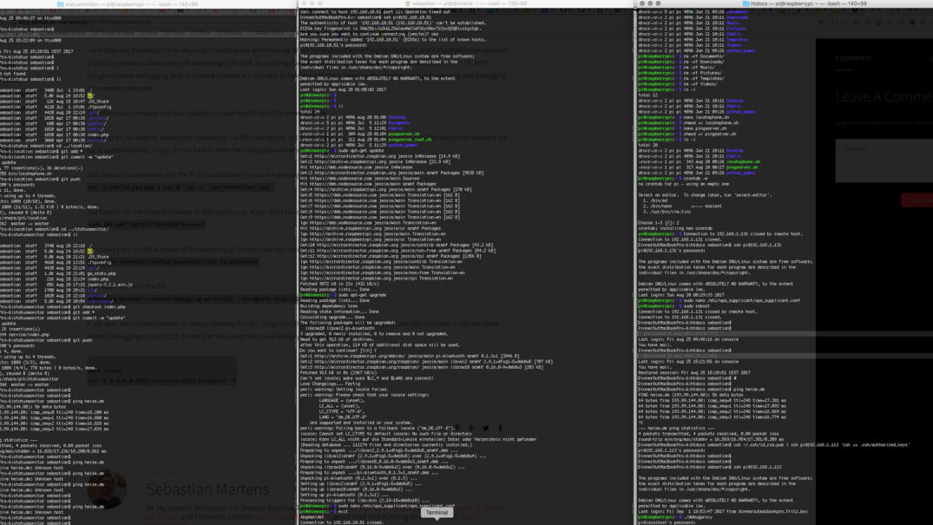Click the folder icon in the statusmonitor window title

point(60,3)
